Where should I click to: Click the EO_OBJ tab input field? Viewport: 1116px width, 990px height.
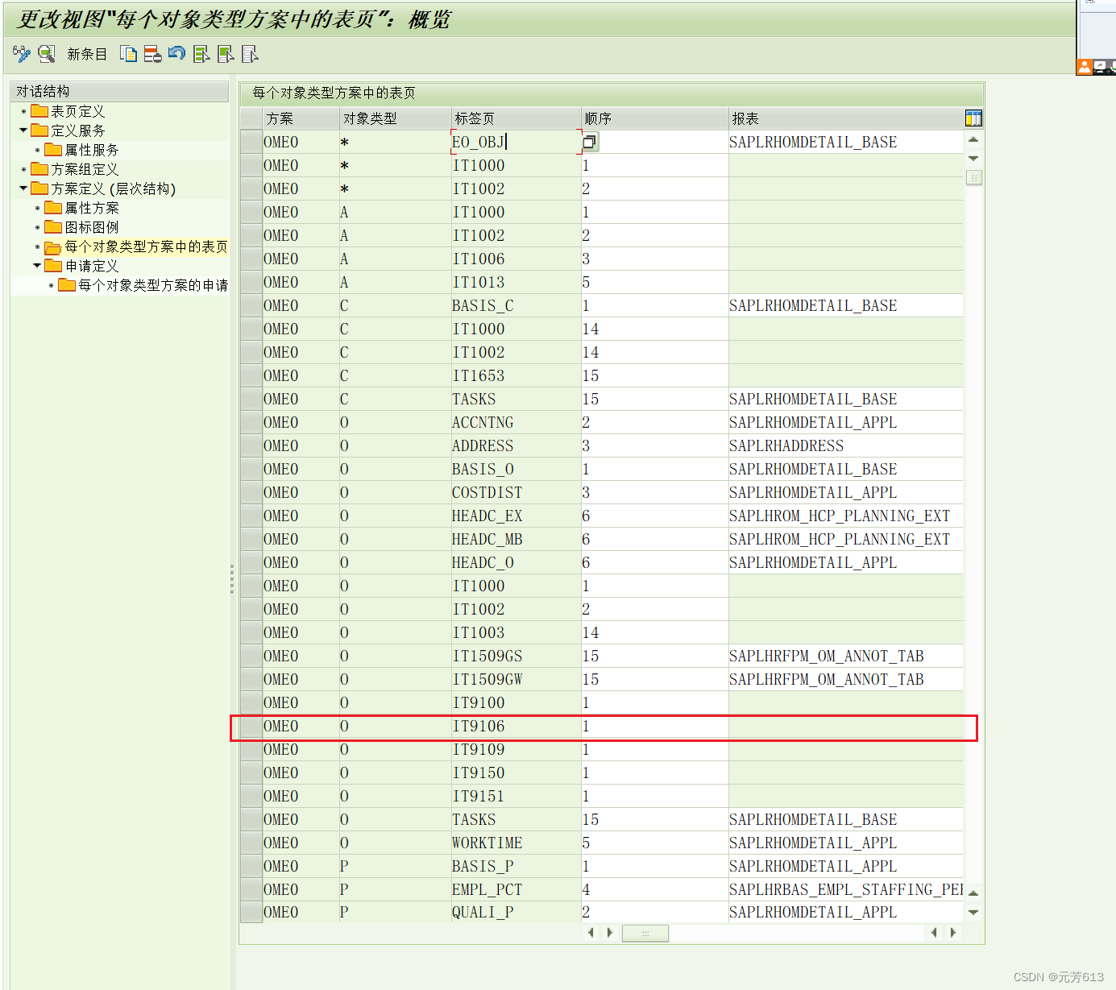click(x=516, y=142)
